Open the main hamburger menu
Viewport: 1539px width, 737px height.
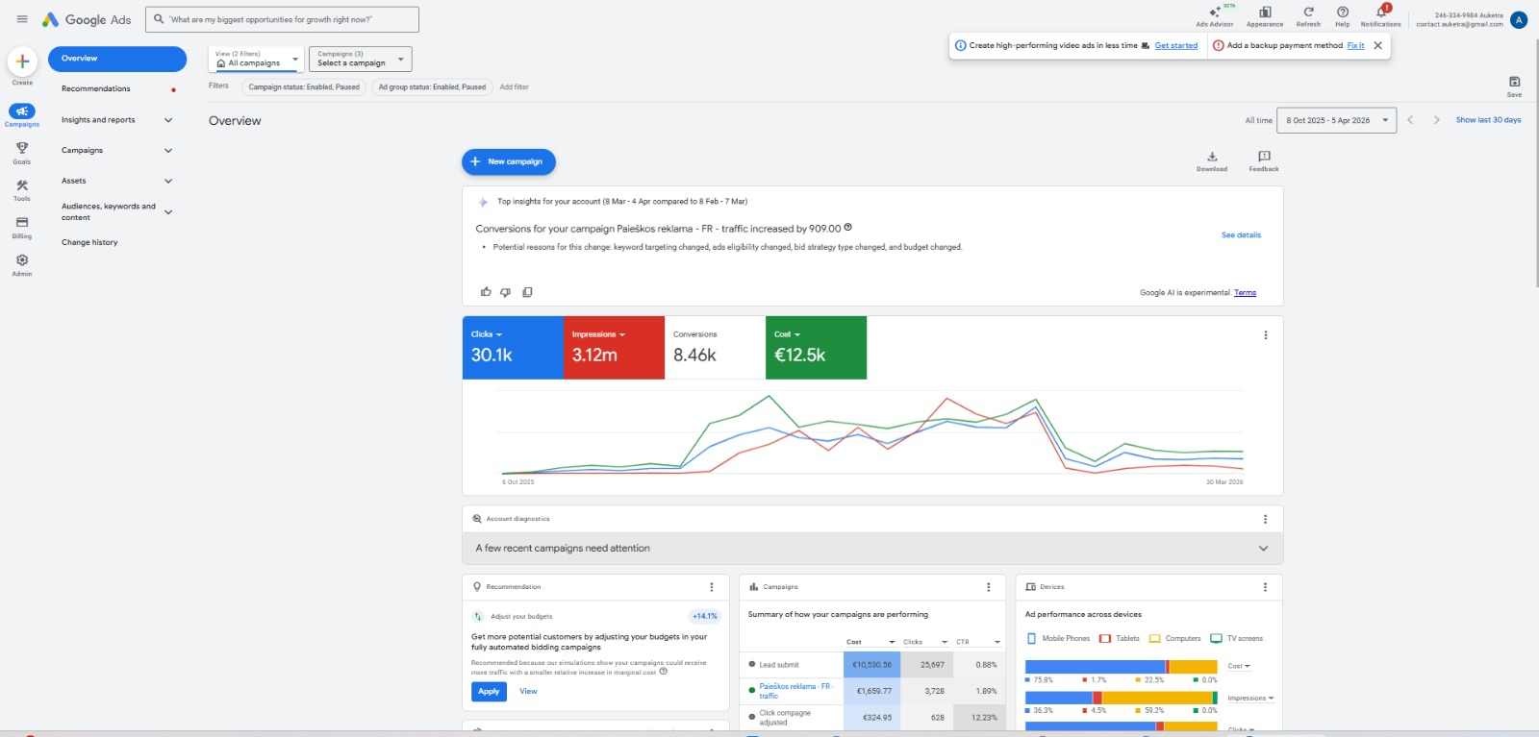(x=22, y=19)
